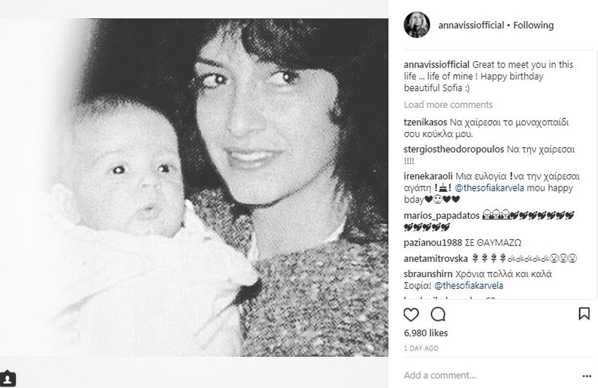Viewport: 598px width, 388px height.
Task: View stergiostheodoropoulos commenter profile
Action: (454, 149)
